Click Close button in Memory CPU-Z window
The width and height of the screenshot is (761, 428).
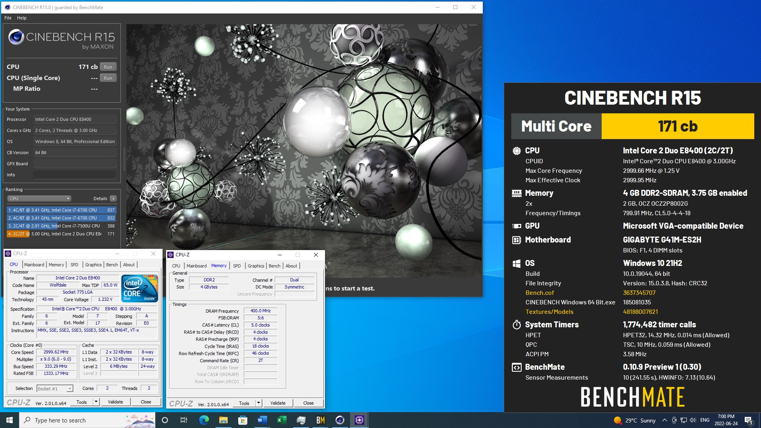[x=308, y=403]
